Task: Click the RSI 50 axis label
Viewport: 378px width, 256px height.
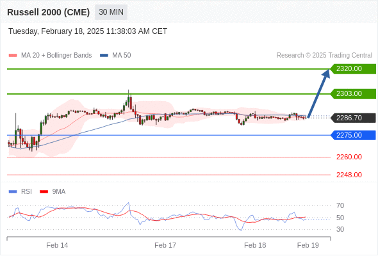Action: pos(340,218)
